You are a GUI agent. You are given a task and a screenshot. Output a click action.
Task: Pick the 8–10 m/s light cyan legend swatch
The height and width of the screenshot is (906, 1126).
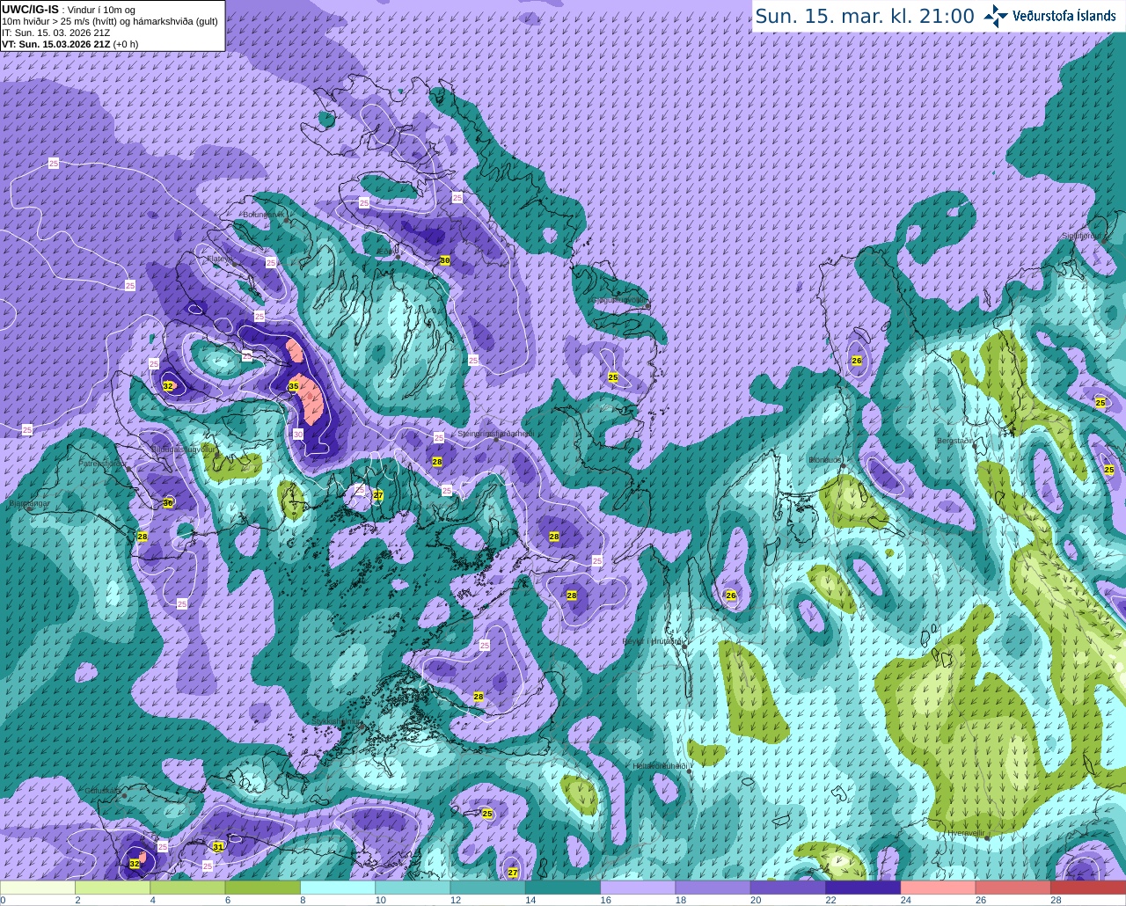(338, 888)
